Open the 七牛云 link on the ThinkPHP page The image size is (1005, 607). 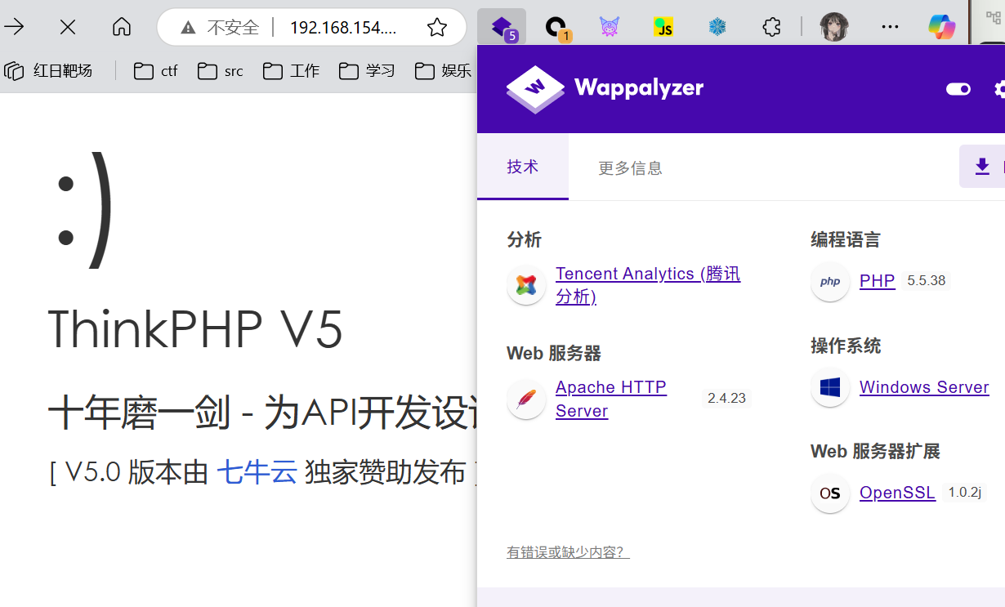[257, 472]
